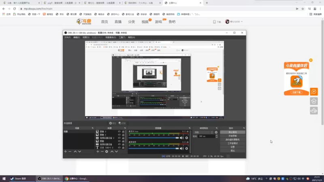324x182 pixels.
Task: Pop out the 来源 dock icon
Action: click(125, 128)
